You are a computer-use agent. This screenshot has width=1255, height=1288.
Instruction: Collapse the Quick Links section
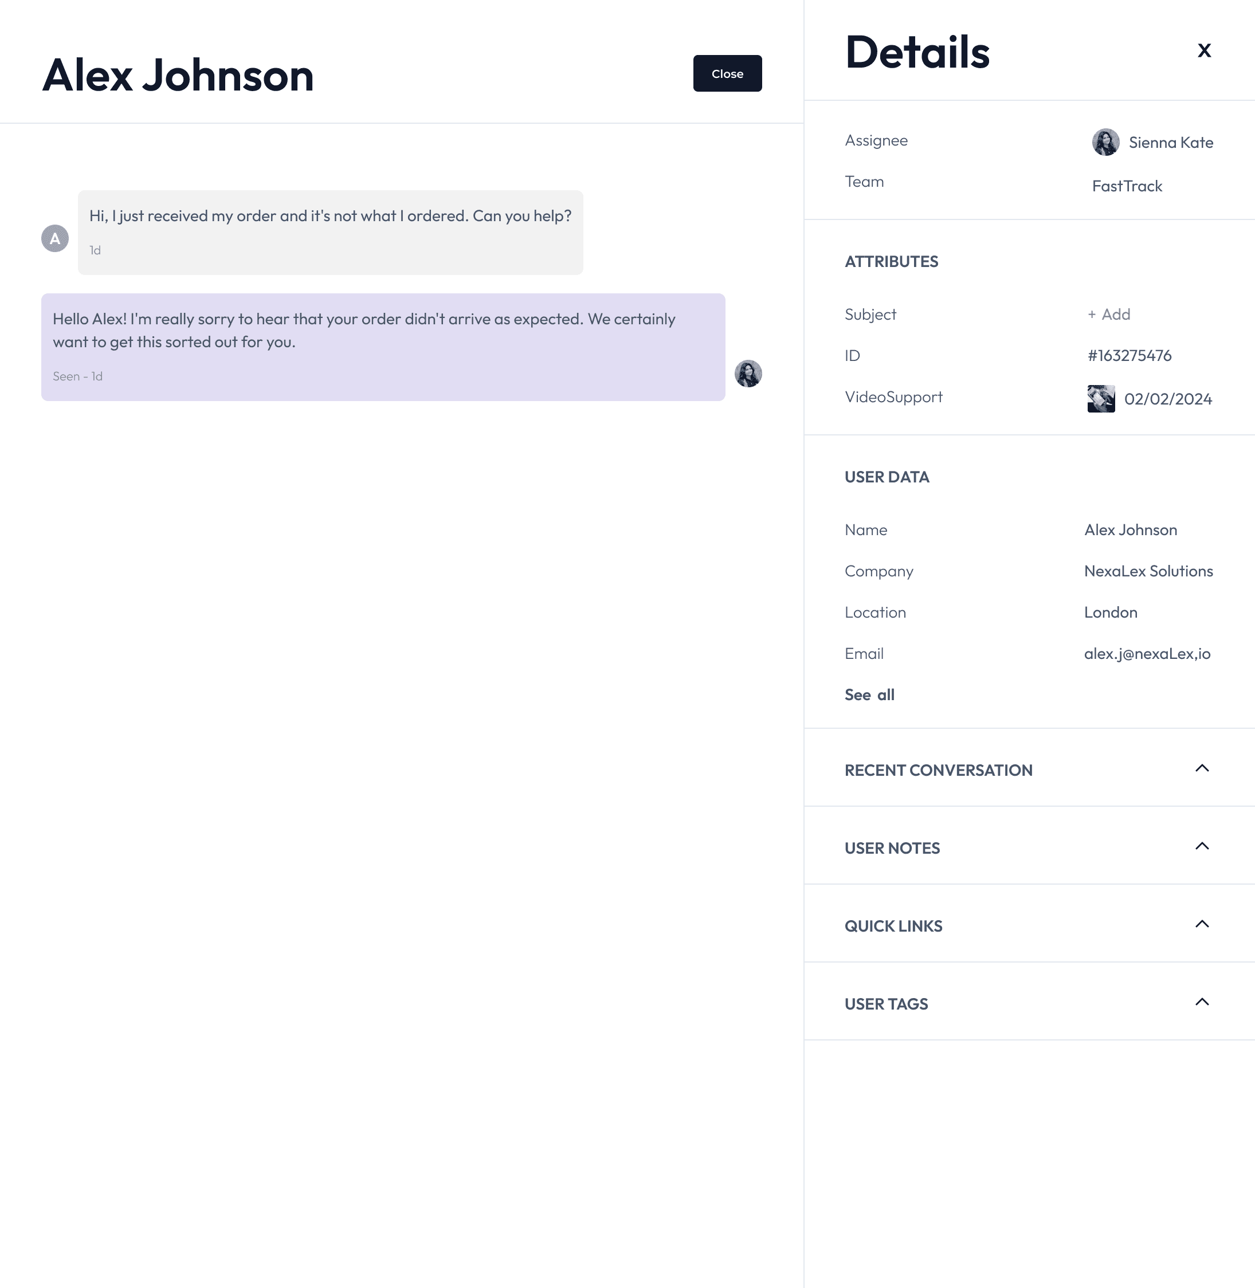(x=1201, y=924)
